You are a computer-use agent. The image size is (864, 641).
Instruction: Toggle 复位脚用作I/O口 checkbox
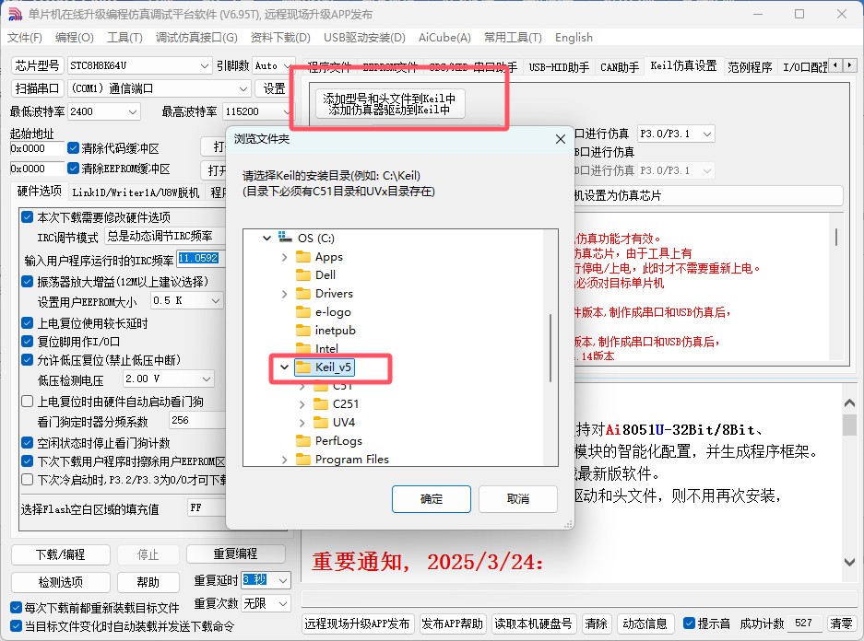[27, 341]
